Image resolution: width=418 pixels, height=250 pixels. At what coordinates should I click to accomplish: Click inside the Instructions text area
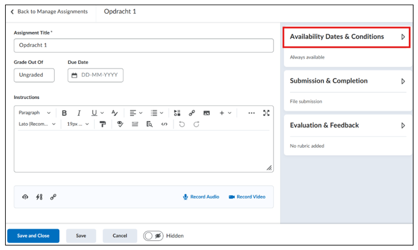[x=144, y=151]
